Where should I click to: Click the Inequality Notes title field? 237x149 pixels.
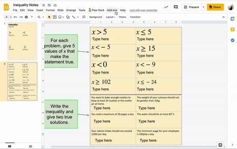(26, 5)
